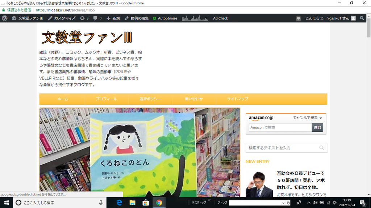371x208 pixels.
Task: Click the taskbar address refresh button
Action: [288, 203]
